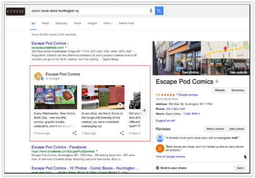Click into the search query field

coord(89,11)
